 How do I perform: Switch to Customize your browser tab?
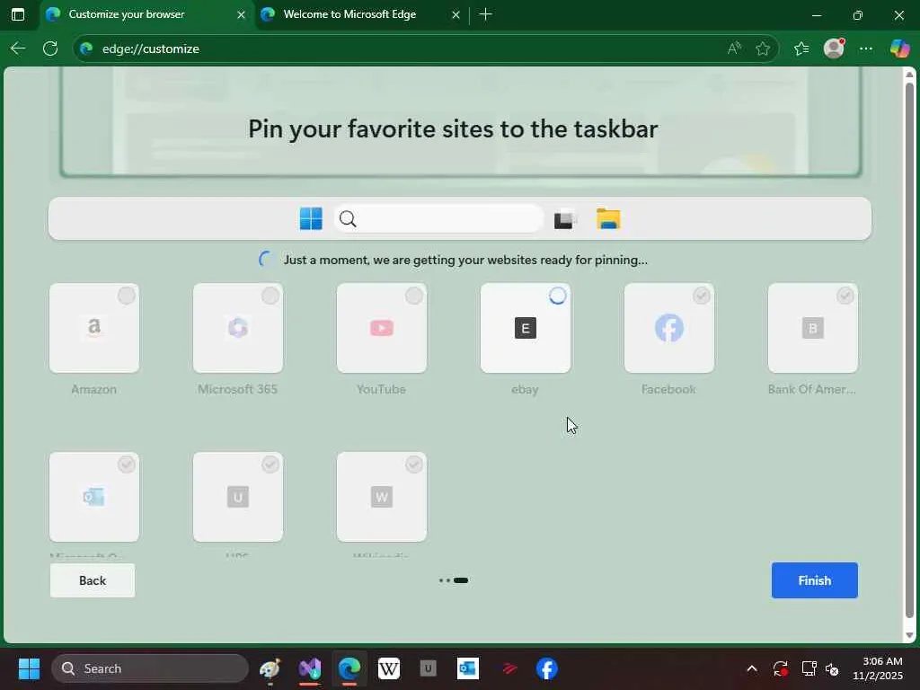click(146, 14)
